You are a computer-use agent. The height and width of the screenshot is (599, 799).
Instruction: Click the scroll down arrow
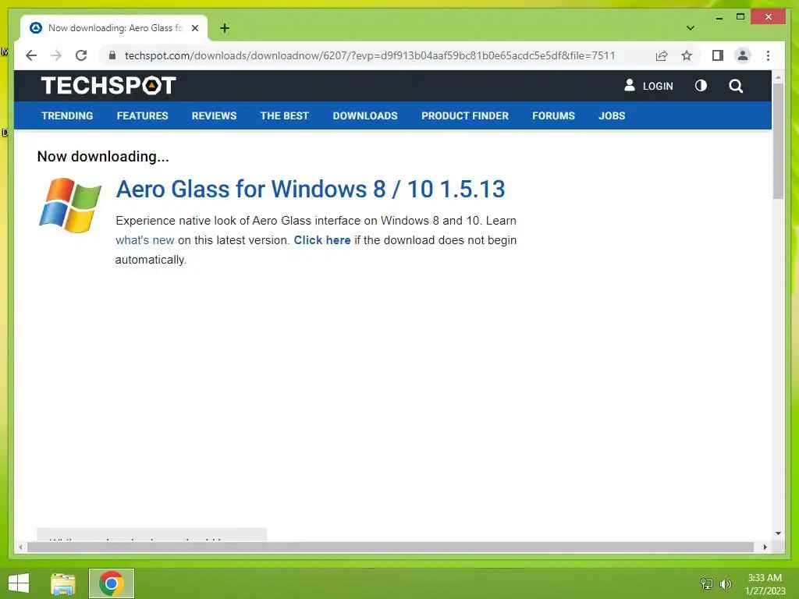pyautogui.click(x=778, y=533)
